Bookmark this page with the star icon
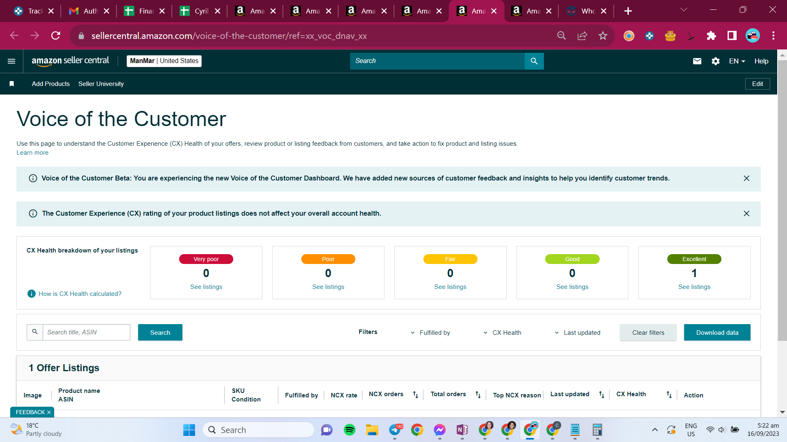The image size is (787, 442). click(x=603, y=36)
